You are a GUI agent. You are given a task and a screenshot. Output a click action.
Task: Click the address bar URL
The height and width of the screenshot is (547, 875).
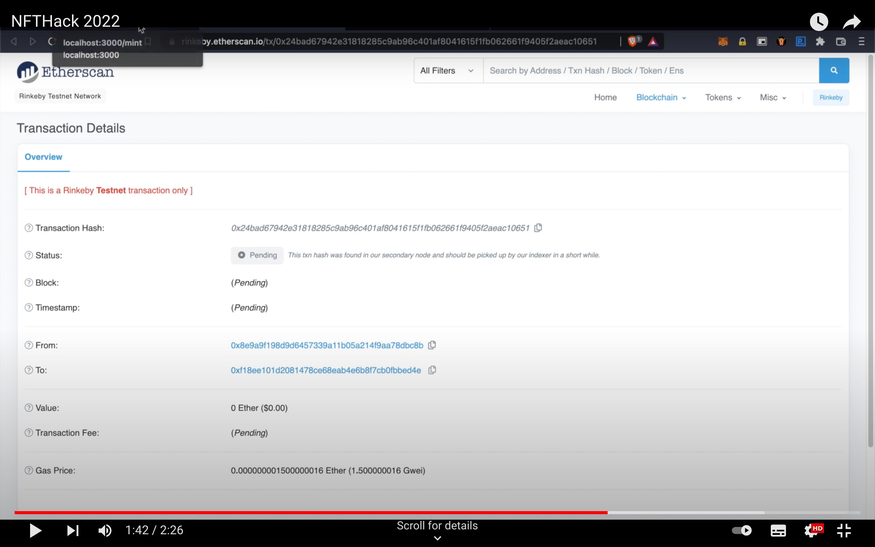pyautogui.click(x=389, y=42)
